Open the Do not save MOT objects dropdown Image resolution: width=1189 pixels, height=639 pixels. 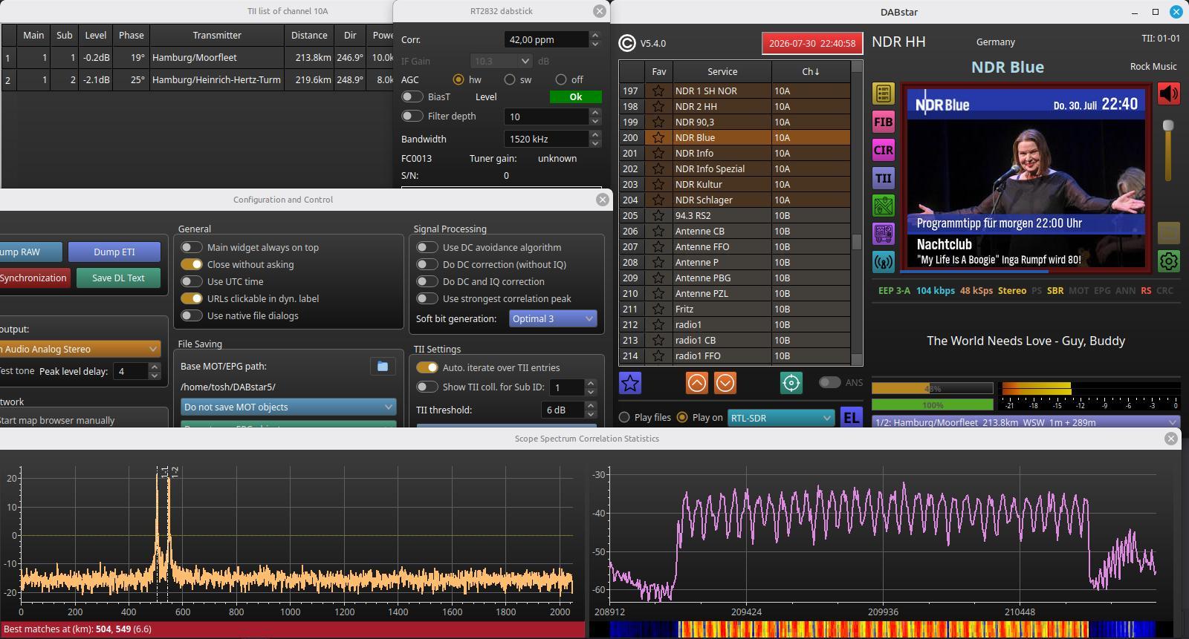coord(288,407)
